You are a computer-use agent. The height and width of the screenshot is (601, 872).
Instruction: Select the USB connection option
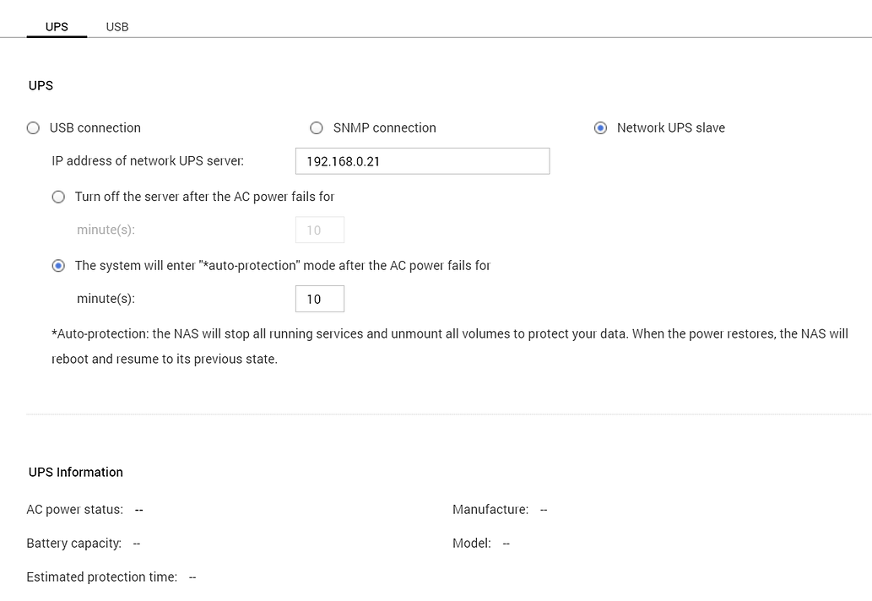click(31, 127)
